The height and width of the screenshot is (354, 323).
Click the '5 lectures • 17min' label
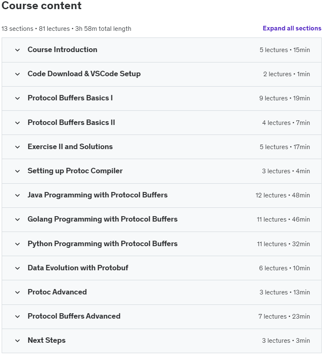tap(285, 147)
